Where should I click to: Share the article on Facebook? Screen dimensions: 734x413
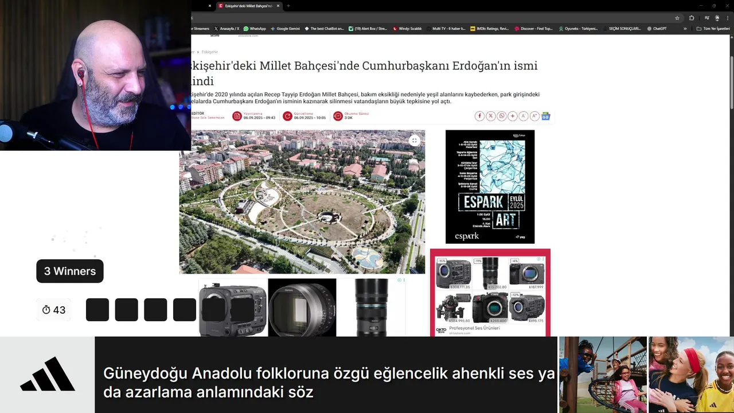(x=479, y=116)
